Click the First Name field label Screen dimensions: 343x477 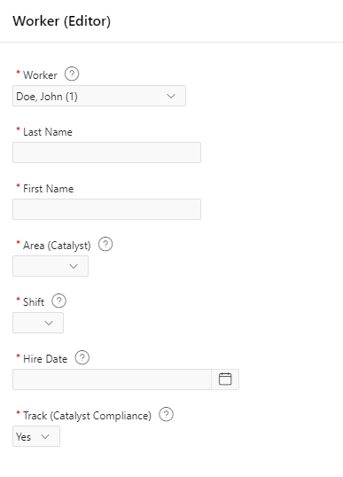tap(49, 189)
